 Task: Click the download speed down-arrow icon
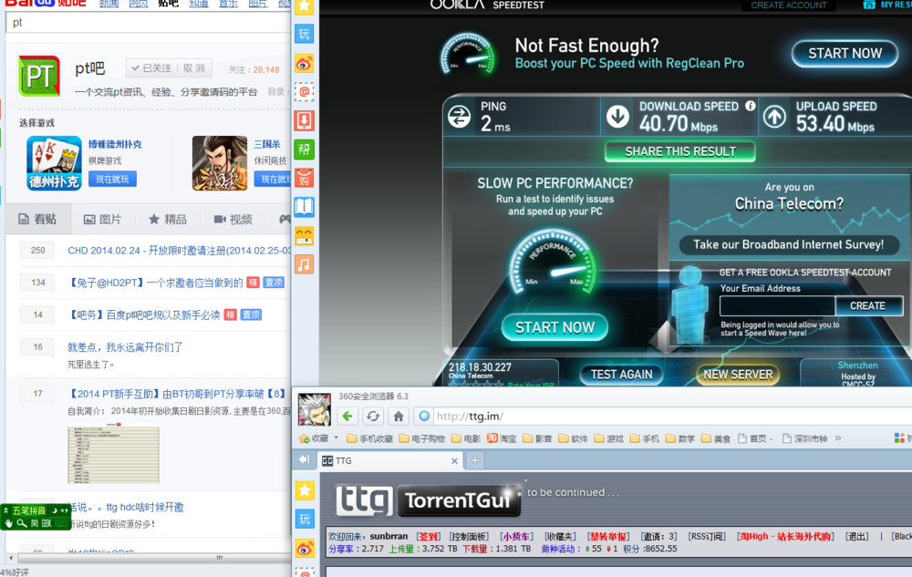pos(617,116)
